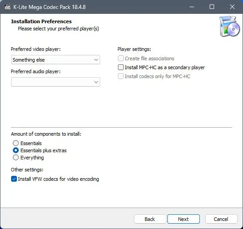Click the installer box and disc graphic
This screenshot has height=229, width=243.
point(229,26)
